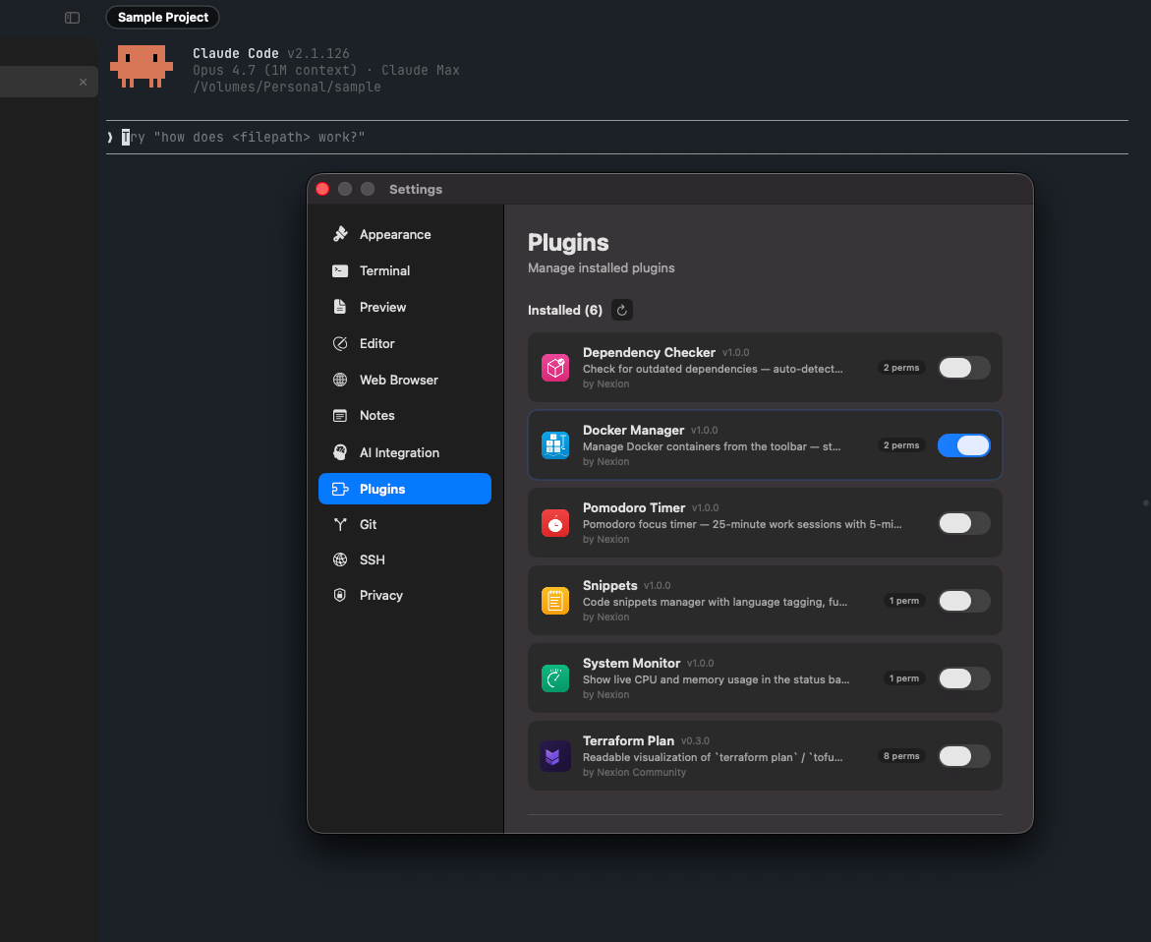Open Terminal settings
The height and width of the screenshot is (942, 1151).
pos(404,271)
